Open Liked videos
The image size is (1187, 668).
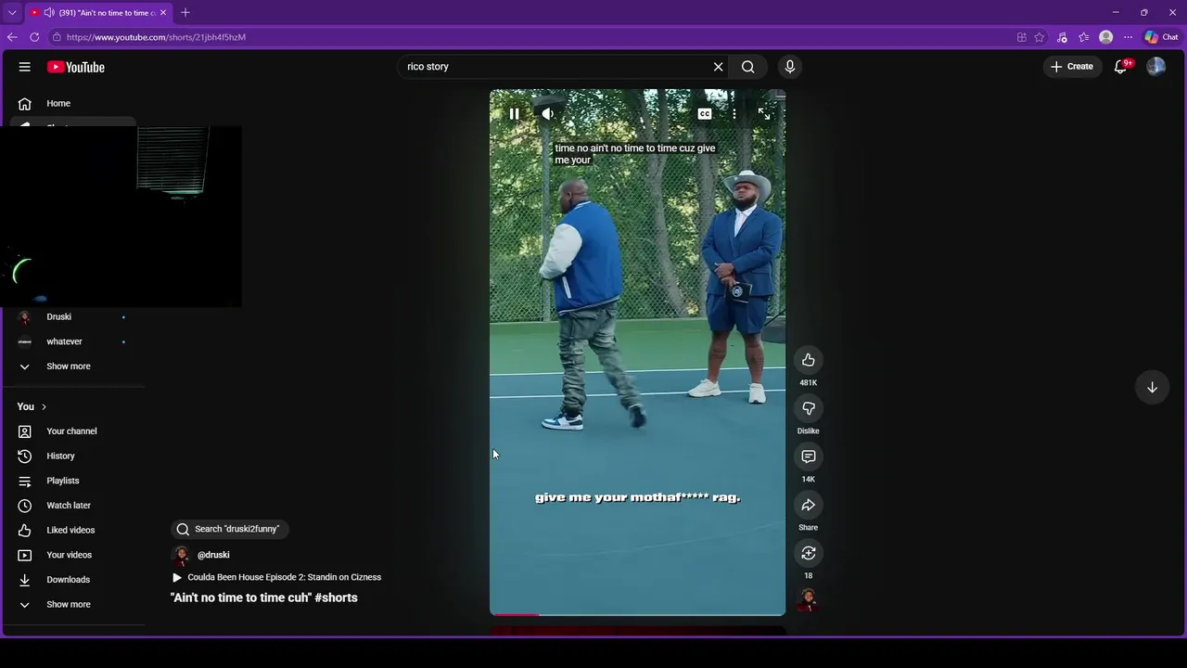(x=72, y=530)
